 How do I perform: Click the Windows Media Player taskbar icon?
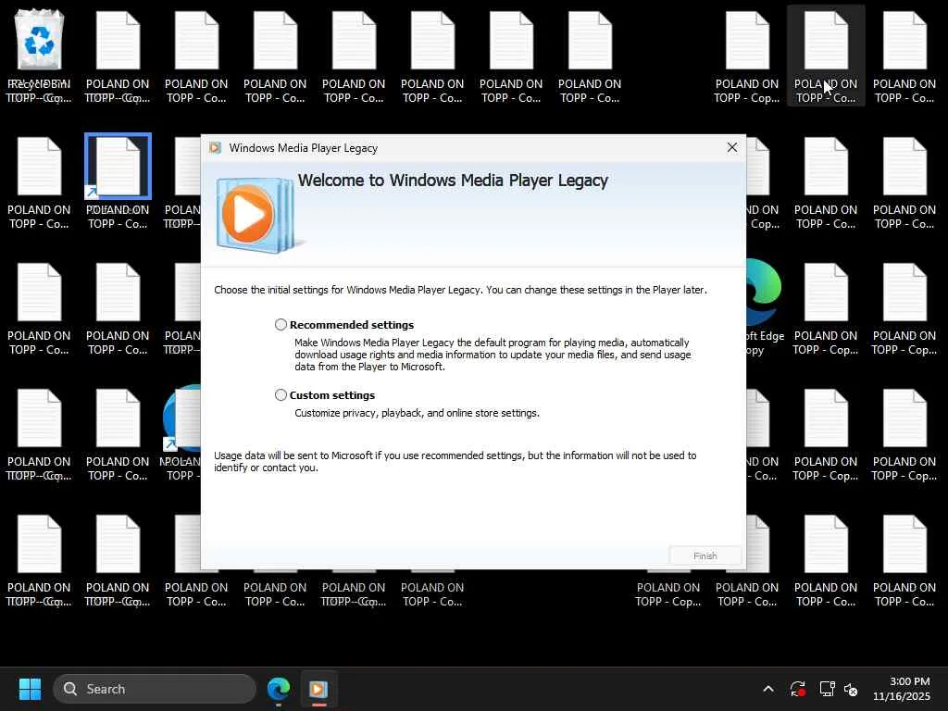click(x=318, y=689)
